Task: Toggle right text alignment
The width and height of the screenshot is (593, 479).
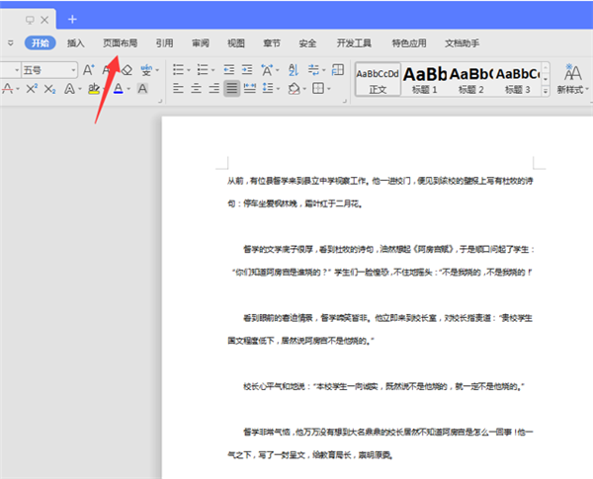Action: (213, 89)
